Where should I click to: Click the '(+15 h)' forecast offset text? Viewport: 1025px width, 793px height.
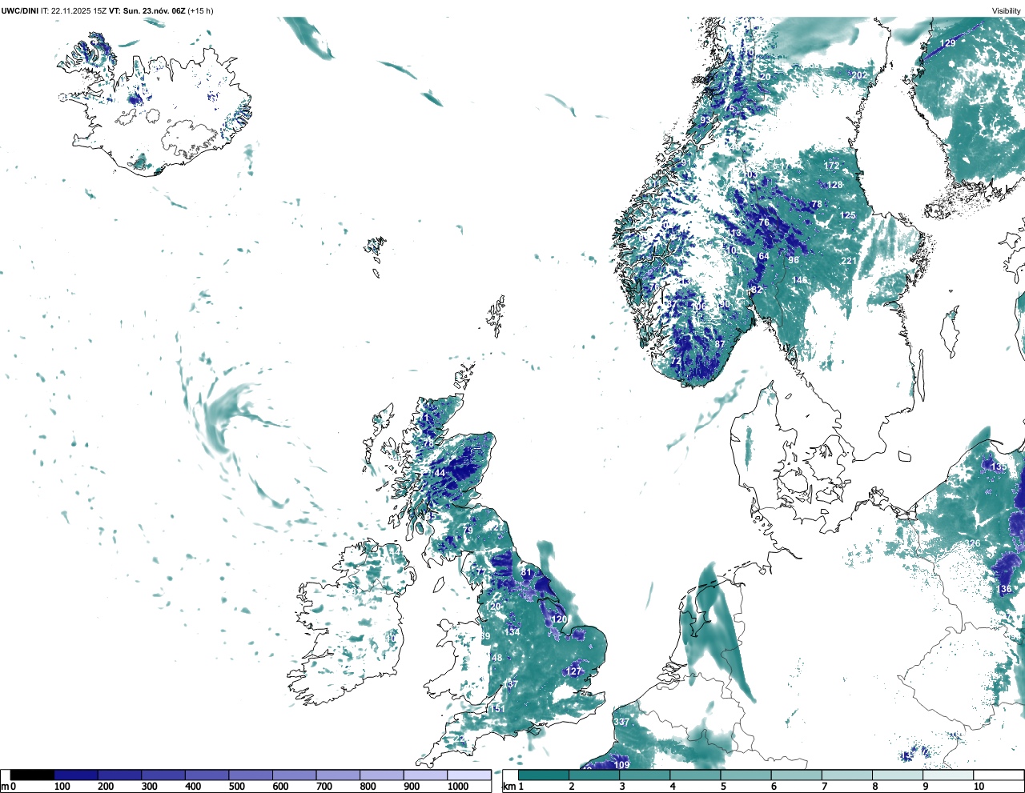[x=200, y=10]
